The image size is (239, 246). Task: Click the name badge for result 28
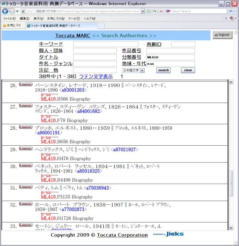[x=26, y=127]
